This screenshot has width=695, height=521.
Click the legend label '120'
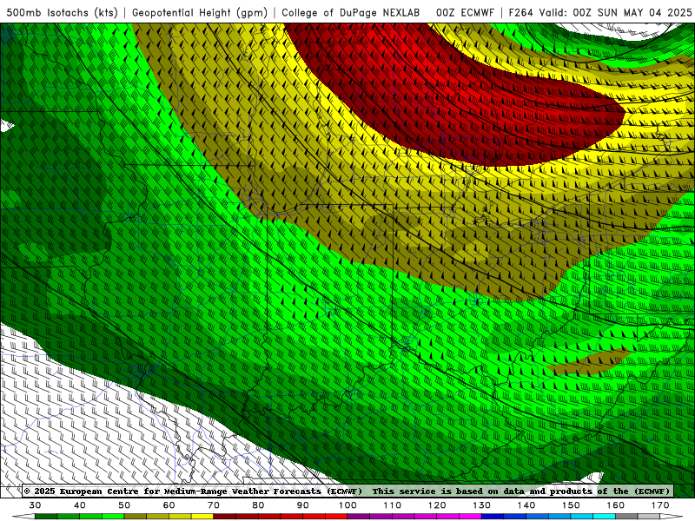click(x=437, y=505)
